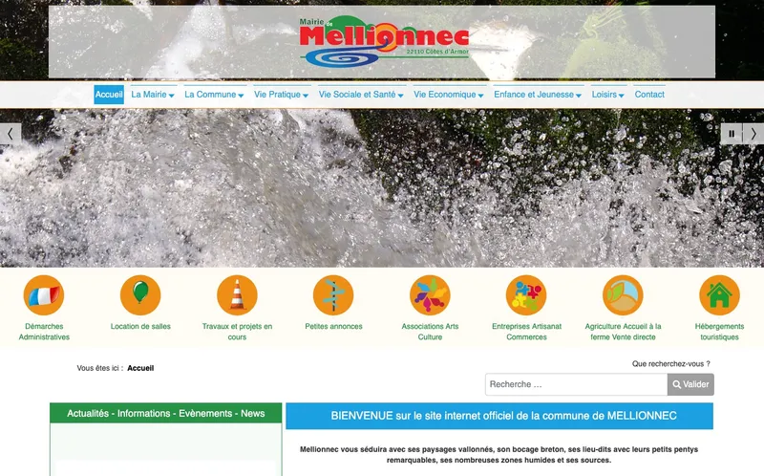This screenshot has height=476, width=764.
Task: Open the green balloon Location de salles icon
Action: click(140, 295)
